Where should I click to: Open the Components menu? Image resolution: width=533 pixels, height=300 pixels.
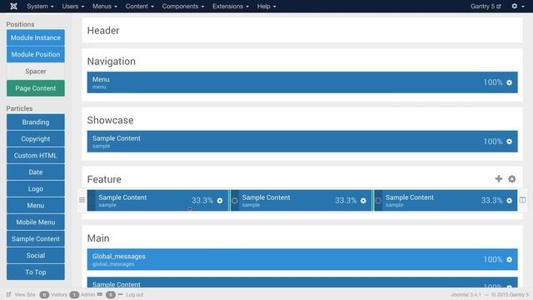tap(183, 6)
